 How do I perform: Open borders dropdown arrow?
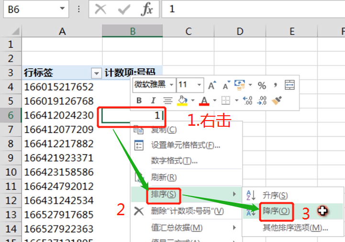click(237, 100)
